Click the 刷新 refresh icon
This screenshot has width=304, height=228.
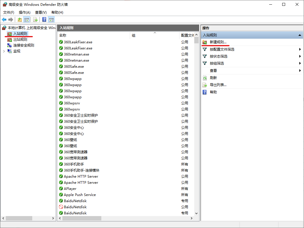205,78
